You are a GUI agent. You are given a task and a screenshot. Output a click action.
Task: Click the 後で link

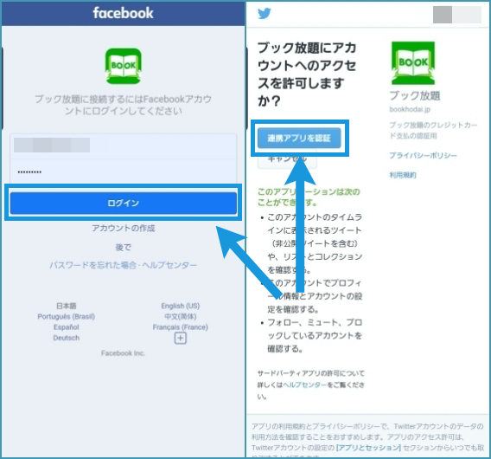pyautogui.click(x=123, y=248)
